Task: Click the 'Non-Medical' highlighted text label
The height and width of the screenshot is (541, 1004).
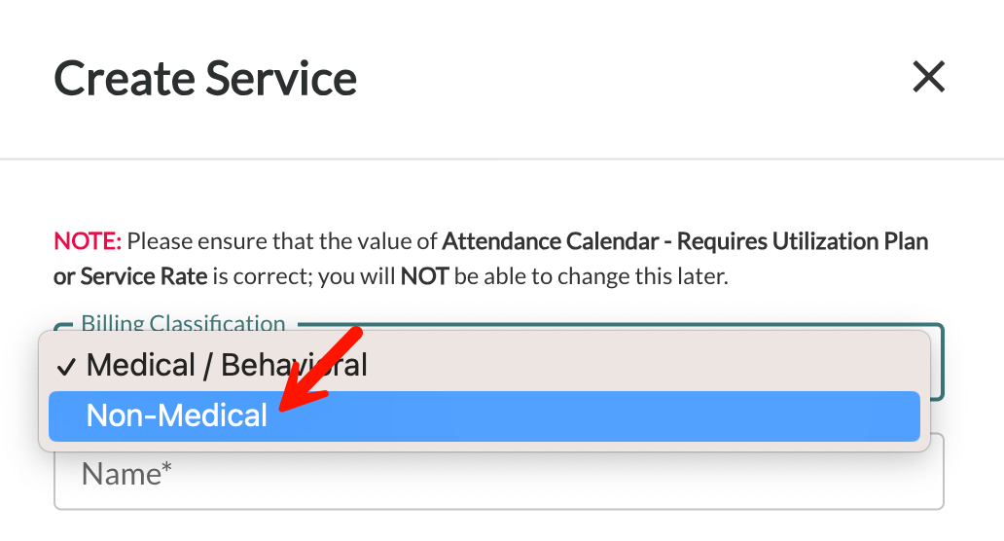Action: click(x=177, y=415)
